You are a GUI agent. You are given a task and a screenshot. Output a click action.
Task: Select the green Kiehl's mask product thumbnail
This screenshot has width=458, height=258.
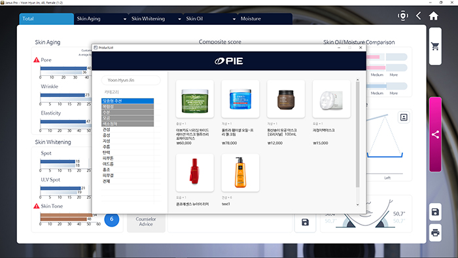pos(195,99)
